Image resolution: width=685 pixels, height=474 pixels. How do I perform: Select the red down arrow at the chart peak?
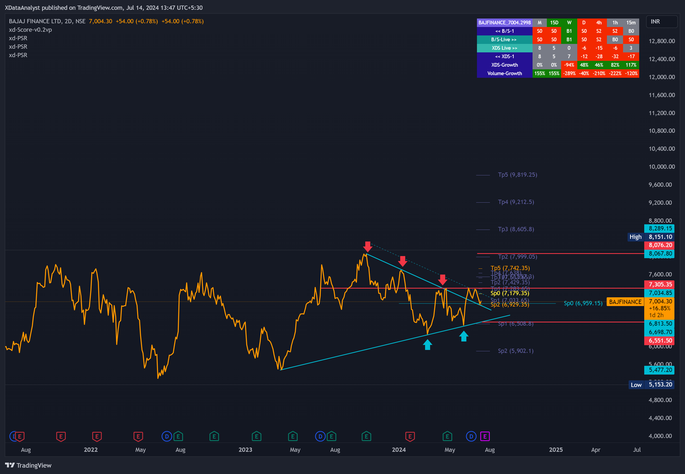click(368, 247)
